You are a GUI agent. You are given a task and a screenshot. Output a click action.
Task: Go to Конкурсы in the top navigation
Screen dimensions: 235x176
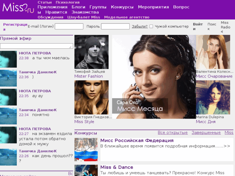[122, 7]
